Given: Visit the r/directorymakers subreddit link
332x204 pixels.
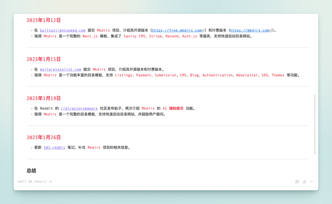Looking at the screenshot, I should point(79,108).
